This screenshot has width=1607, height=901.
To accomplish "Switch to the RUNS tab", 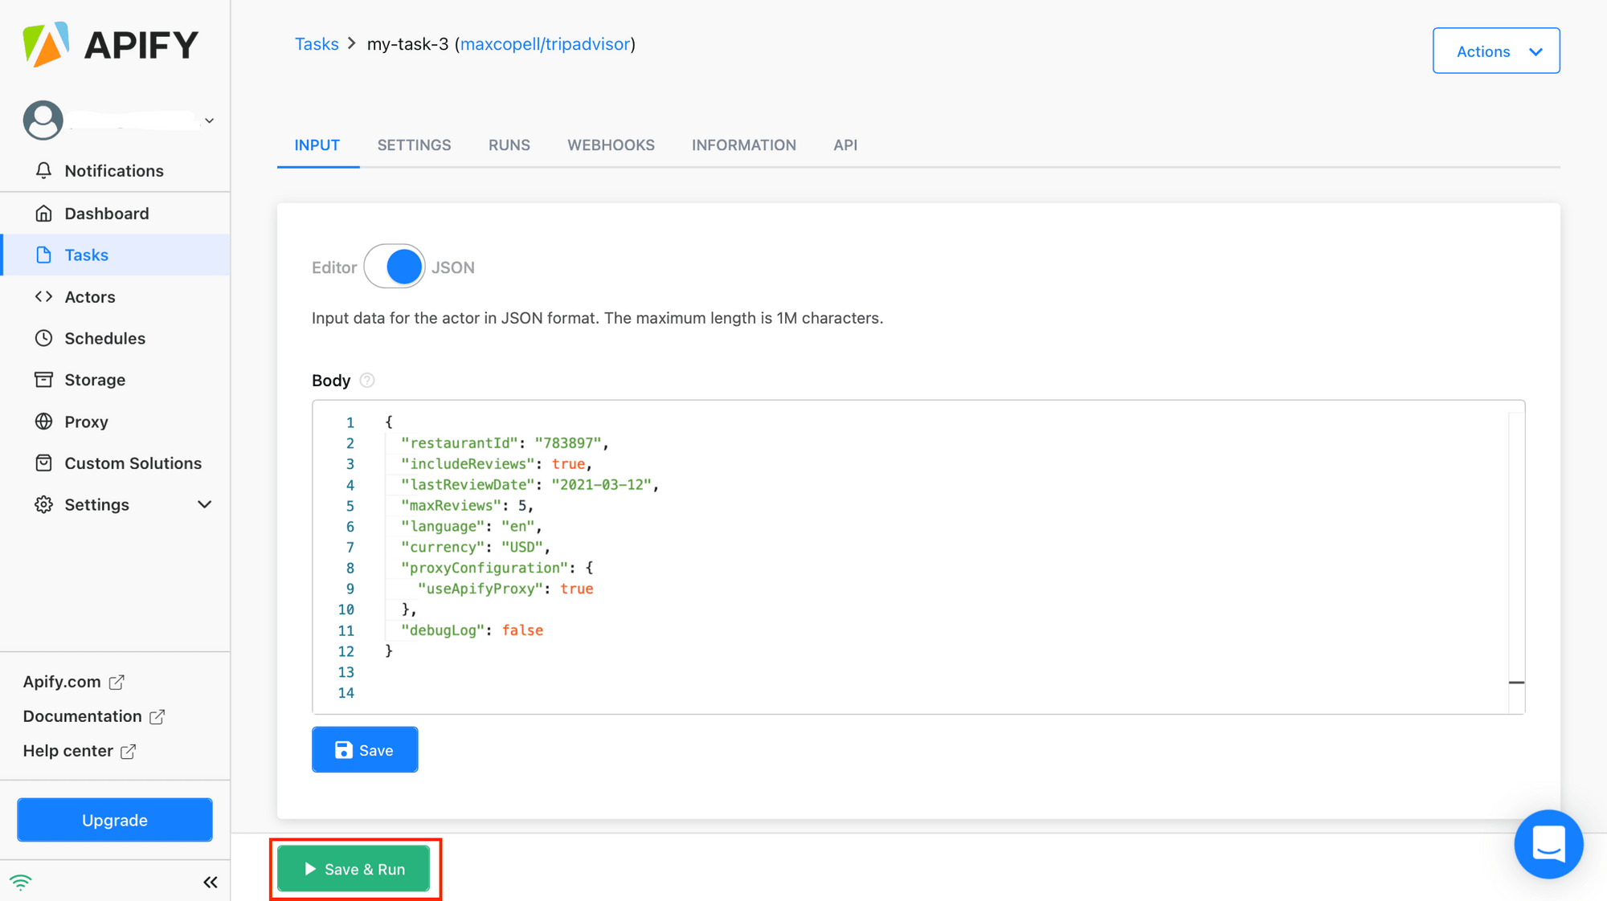I will [x=509, y=145].
